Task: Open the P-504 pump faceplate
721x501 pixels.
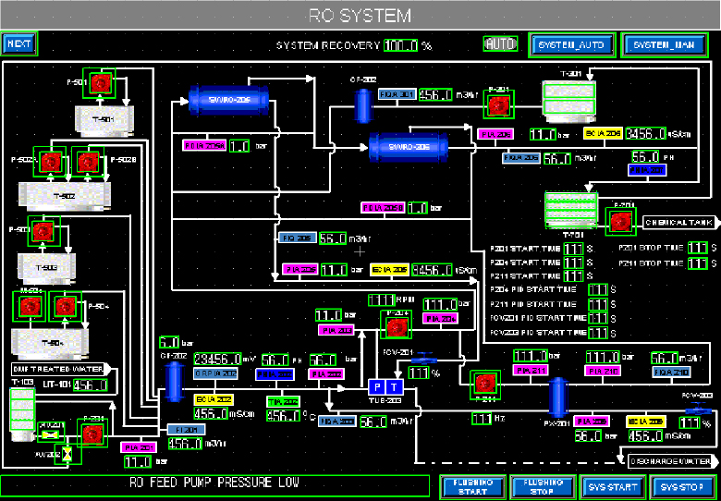Action: click(x=65, y=306)
